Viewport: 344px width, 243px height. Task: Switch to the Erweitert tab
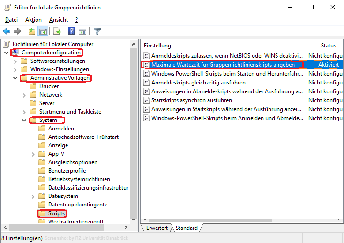pos(157,228)
